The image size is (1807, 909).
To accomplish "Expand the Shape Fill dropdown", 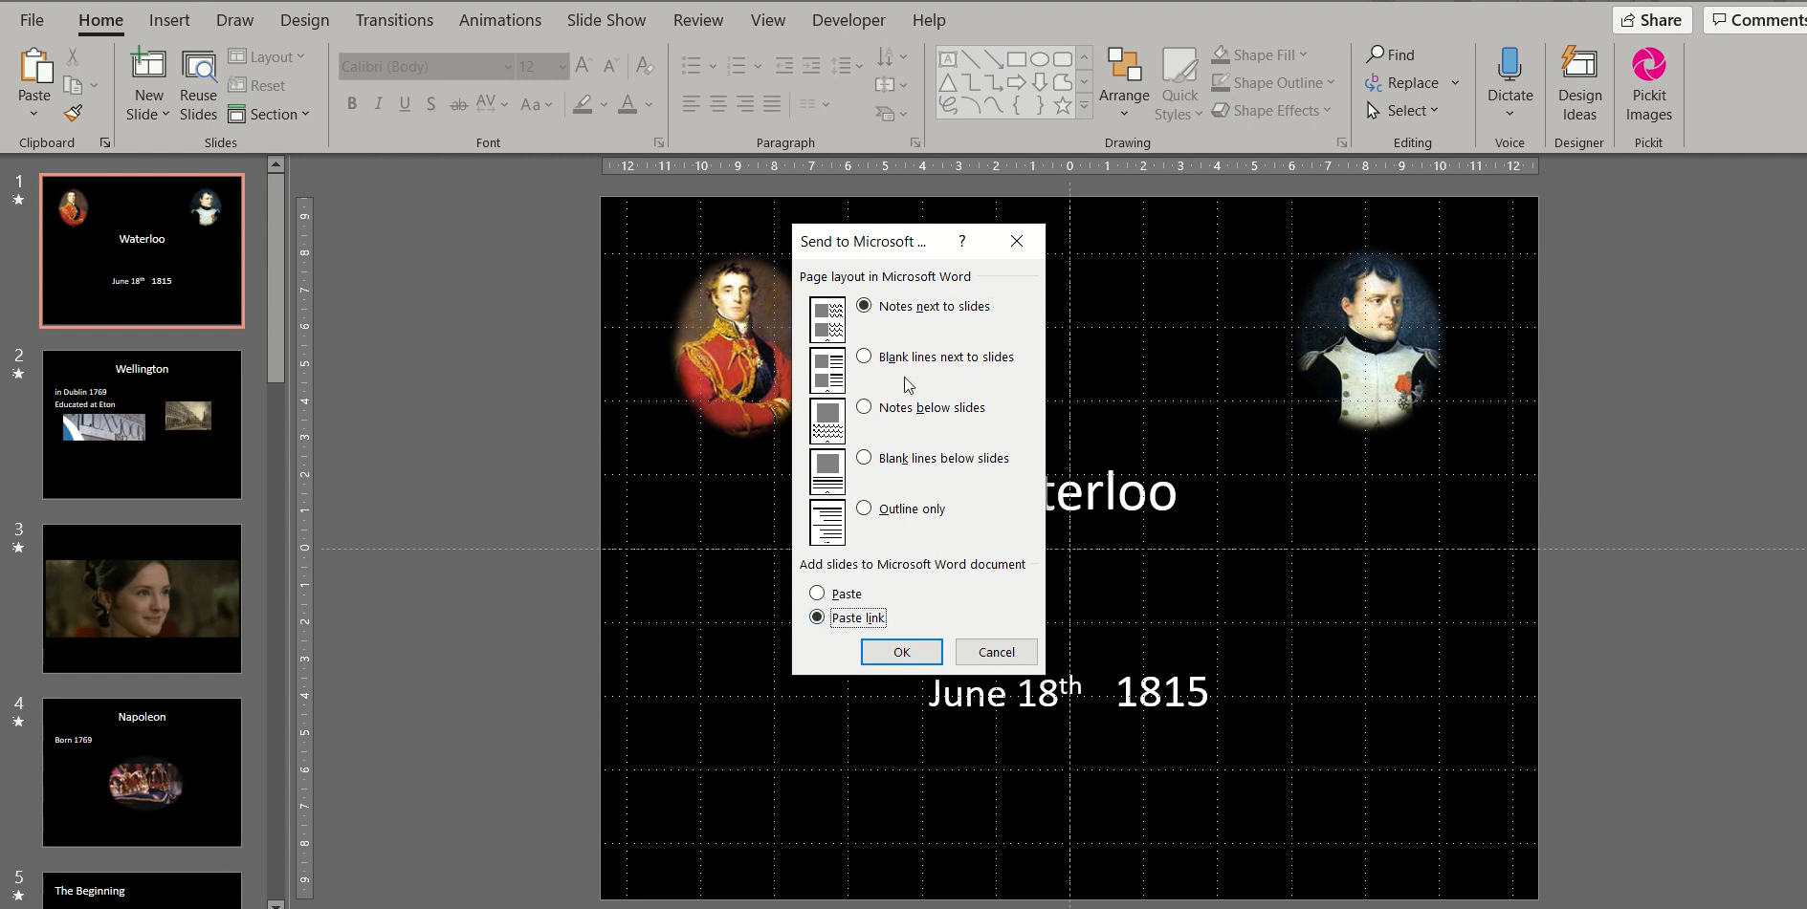I will [x=1303, y=54].
